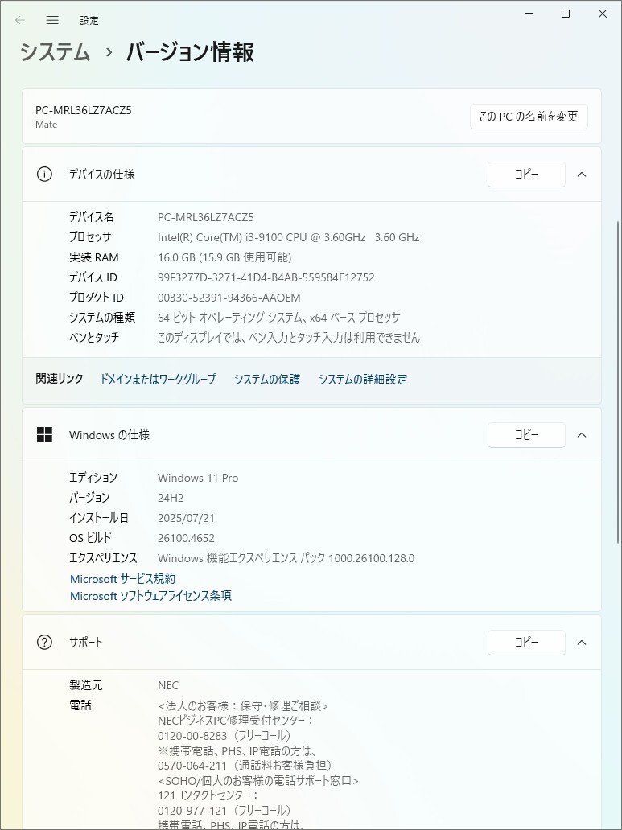Click the 関連リンク label
Image resolution: width=622 pixels, height=830 pixels.
pyautogui.click(x=60, y=379)
